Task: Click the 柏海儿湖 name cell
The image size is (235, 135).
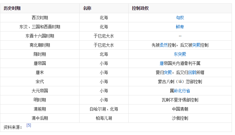Action: pos(104,118)
